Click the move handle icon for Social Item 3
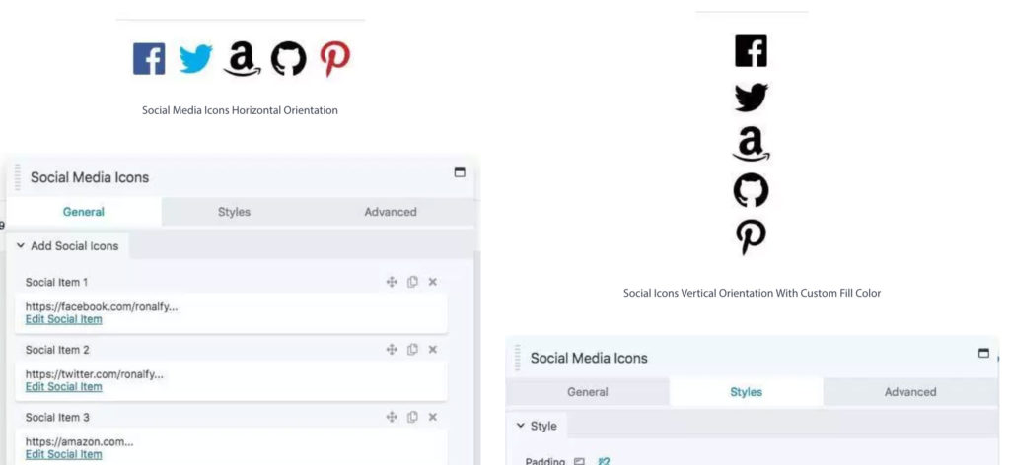Viewport: 1010px width, 465px height. pyautogui.click(x=392, y=417)
